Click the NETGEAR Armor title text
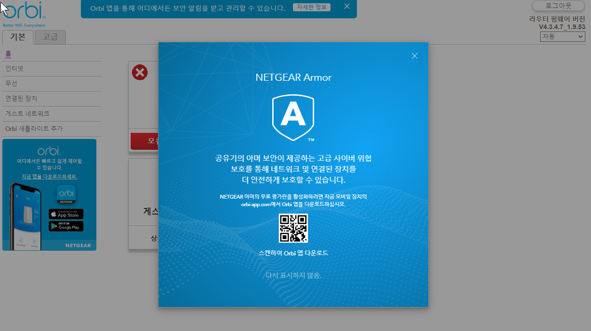 pyautogui.click(x=293, y=77)
